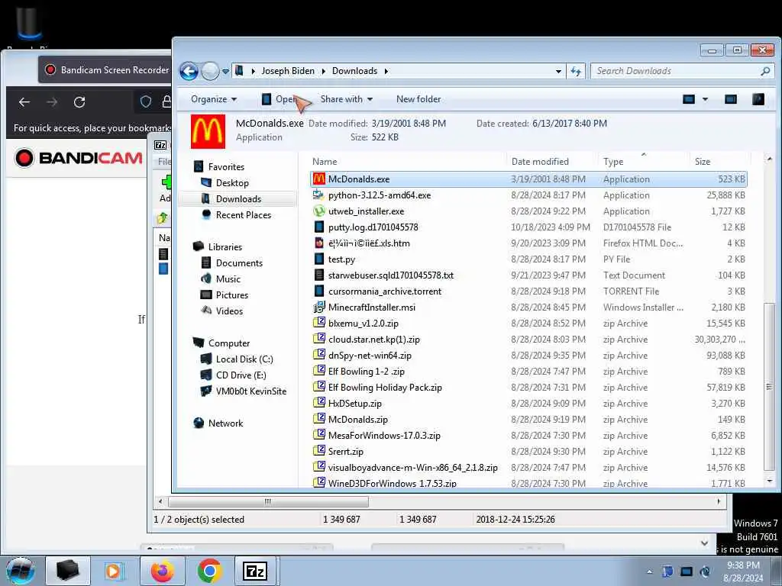782x586 pixels.
Task: Click the large McDonalds logo thumbnail
Action: [208, 131]
